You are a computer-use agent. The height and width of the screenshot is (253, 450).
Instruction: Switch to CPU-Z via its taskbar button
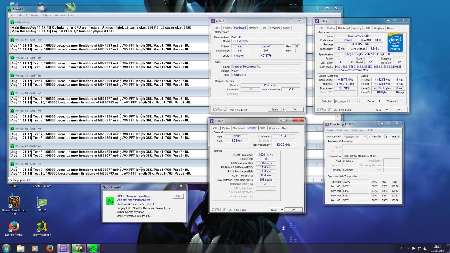click(63, 248)
